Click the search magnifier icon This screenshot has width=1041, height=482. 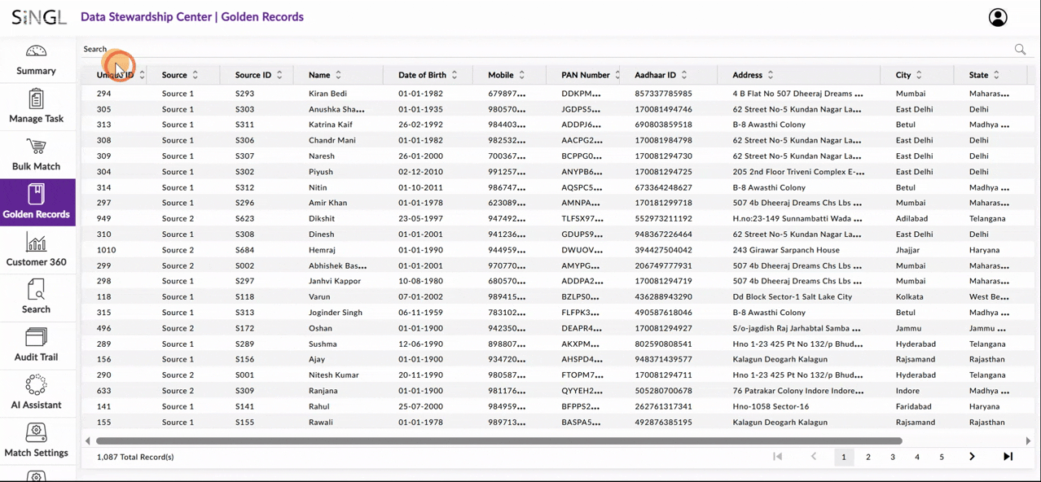pyautogui.click(x=1020, y=50)
